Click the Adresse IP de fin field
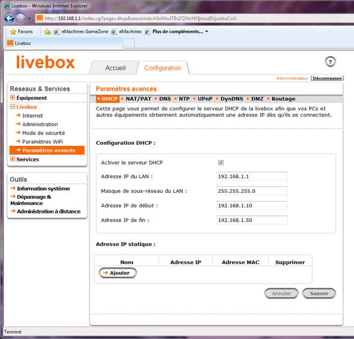Viewport: 354px width, 339px height. (252, 220)
